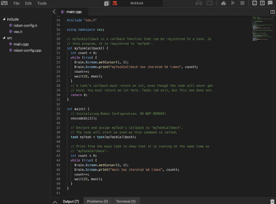Click the 'vexcodeInit();' line
Image resolution: width=276 pixels, height=204 pixels.
pyautogui.click(x=83, y=119)
